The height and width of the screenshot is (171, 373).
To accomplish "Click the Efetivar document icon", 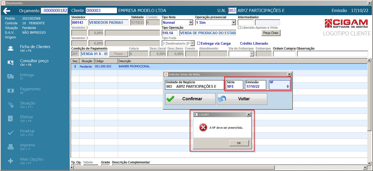I will pos(10,119).
